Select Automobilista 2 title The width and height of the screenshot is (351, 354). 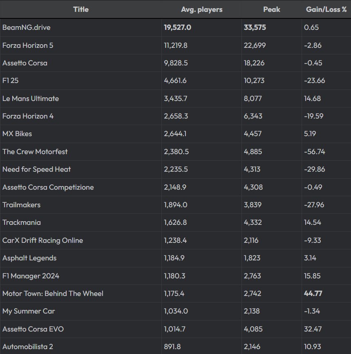click(28, 347)
